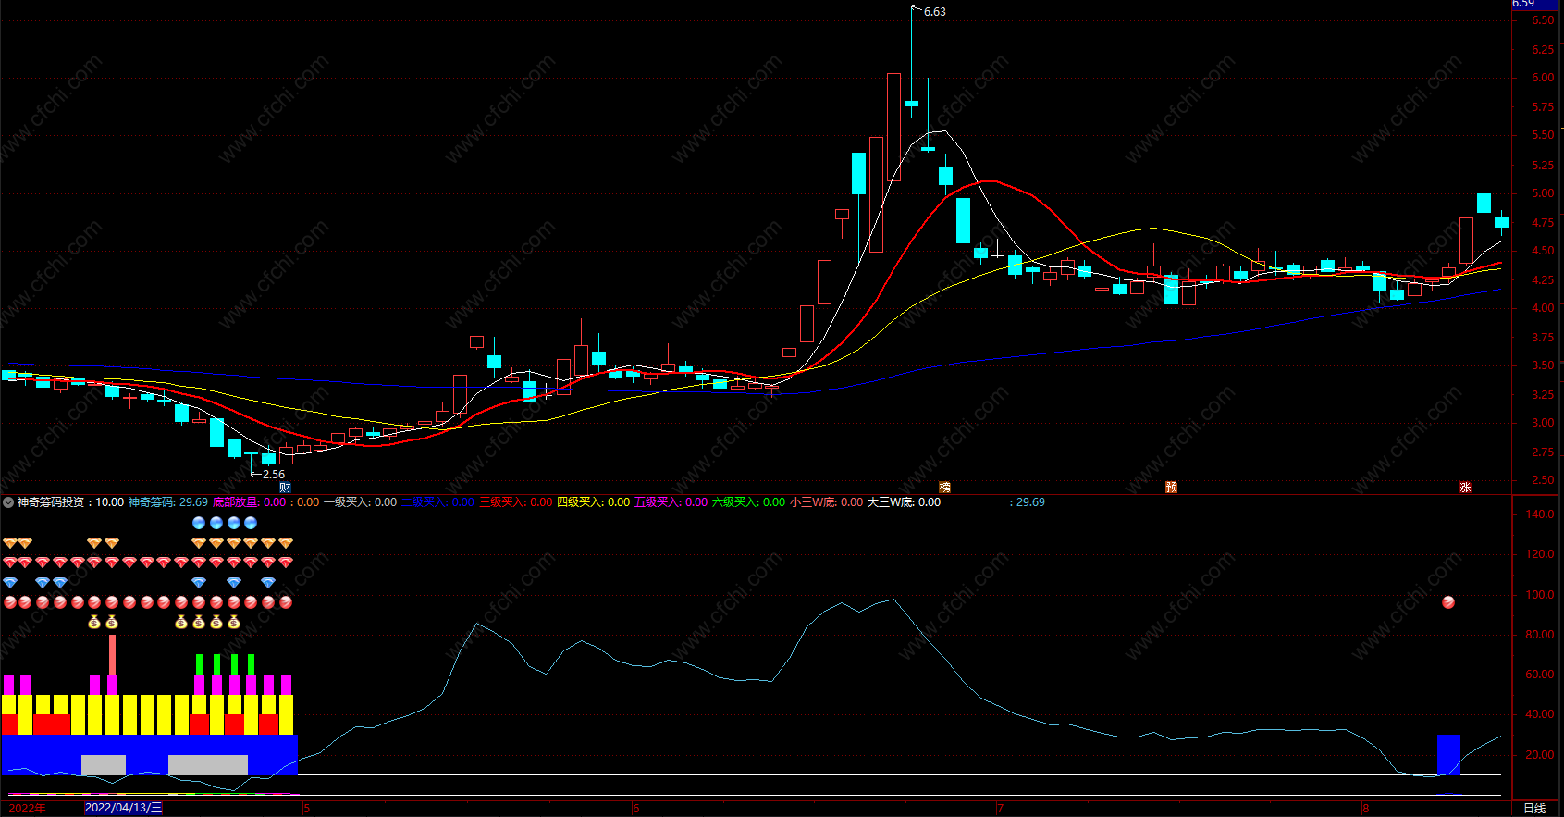The width and height of the screenshot is (1564, 817).
Task: Select the 一级买入 indicator label
Action: click(x=360, y=502)
